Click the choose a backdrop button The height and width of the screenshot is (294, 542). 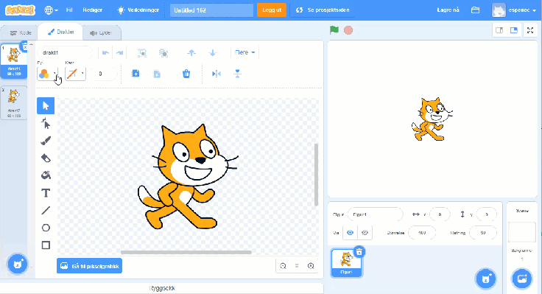click(522, 278)
